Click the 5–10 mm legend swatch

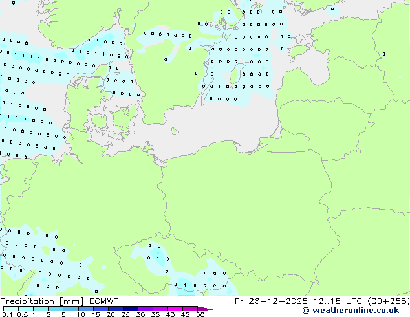pyautogui.click(x=70, y=309)
